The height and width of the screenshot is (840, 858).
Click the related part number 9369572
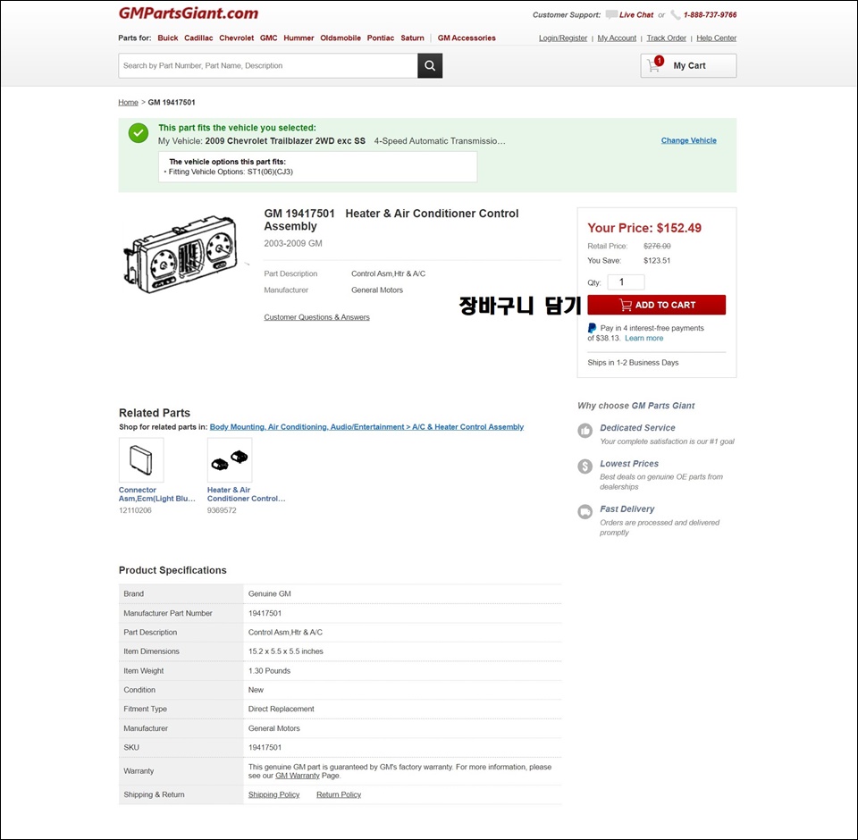point(222,510)
